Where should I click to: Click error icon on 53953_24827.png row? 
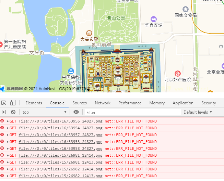(x=2, y=141)
